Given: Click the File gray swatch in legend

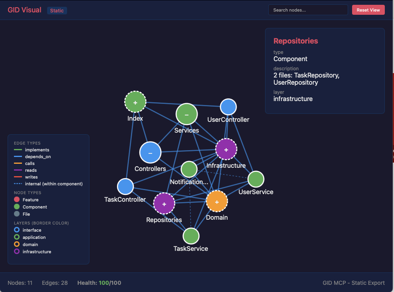Looking at the screenshot, I should [x=17, y=214].
